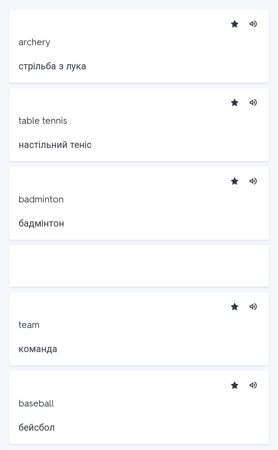Tap the word team

pyautogui.click(x=29, y=325)
